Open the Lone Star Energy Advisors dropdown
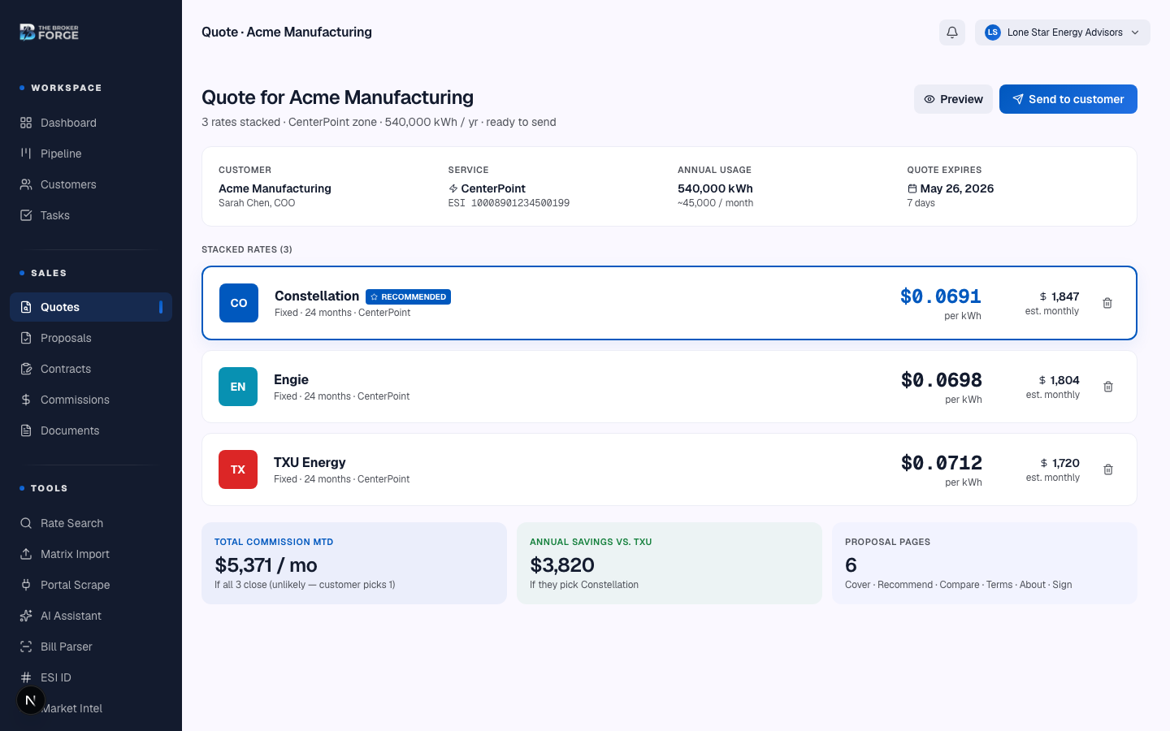The height and width of the screenshot is (731, 1170). click(x=1063, y=32)
